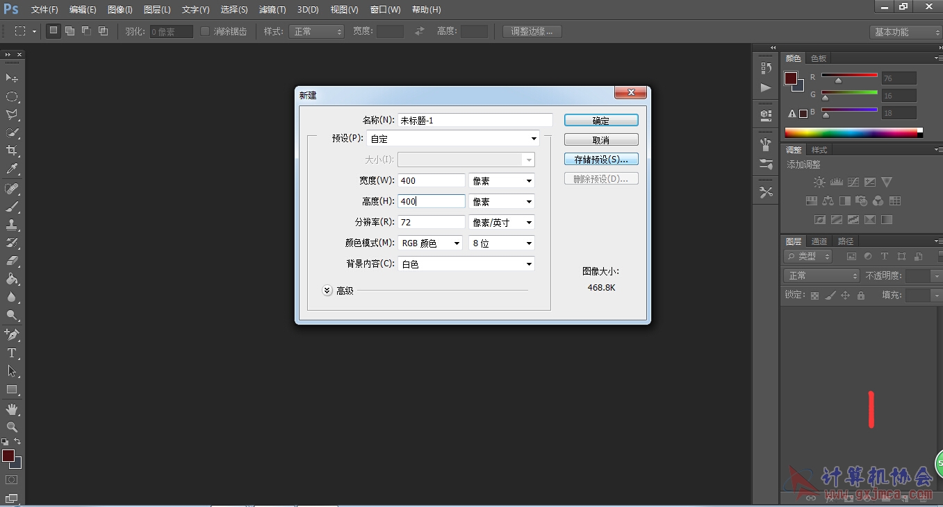
Task: Open the 预设 dropdown showing 自定
Action: tap(452, 138)
